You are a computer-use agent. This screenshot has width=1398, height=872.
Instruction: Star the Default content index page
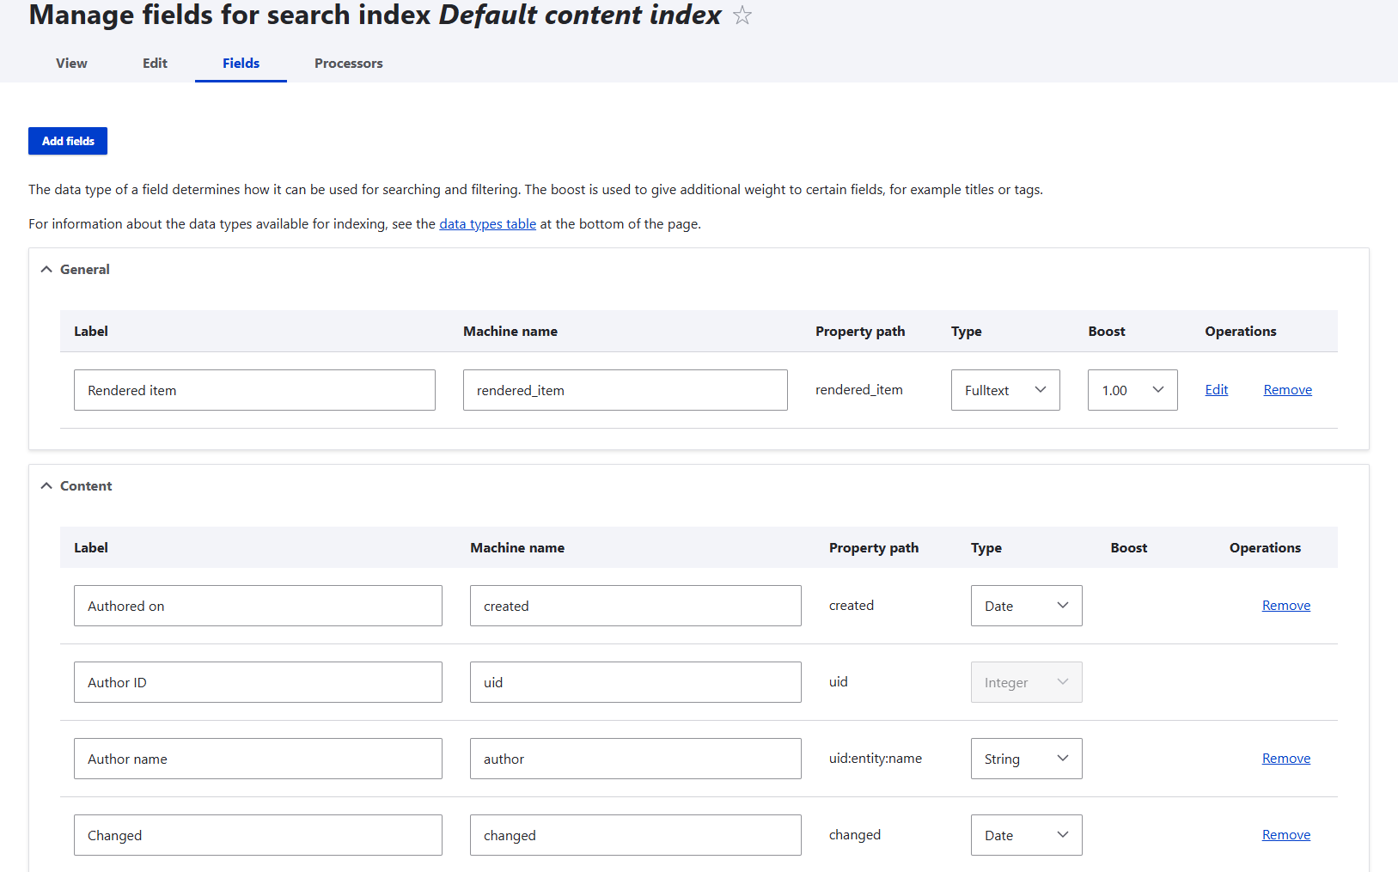click(741, 15)
